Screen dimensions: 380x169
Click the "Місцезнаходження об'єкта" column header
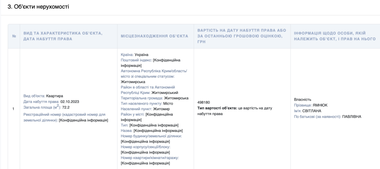tap(154, 36)
